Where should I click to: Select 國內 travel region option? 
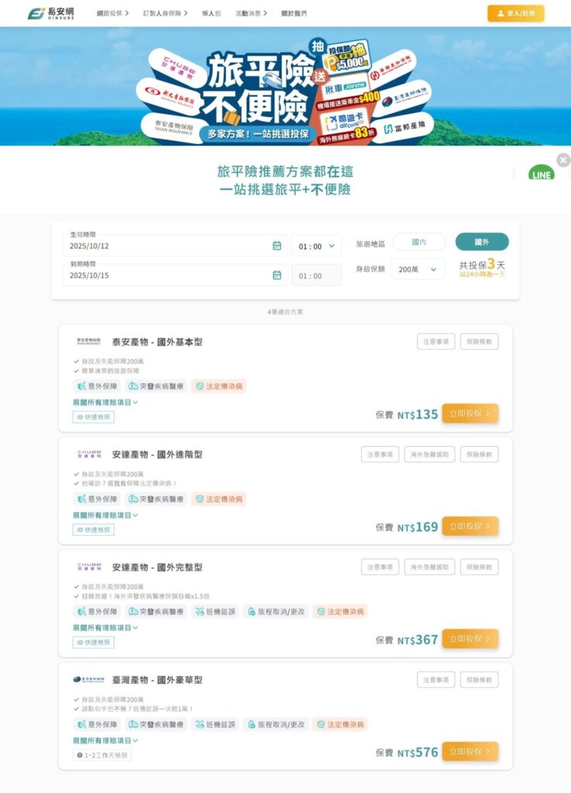click(x=419, y=242)
